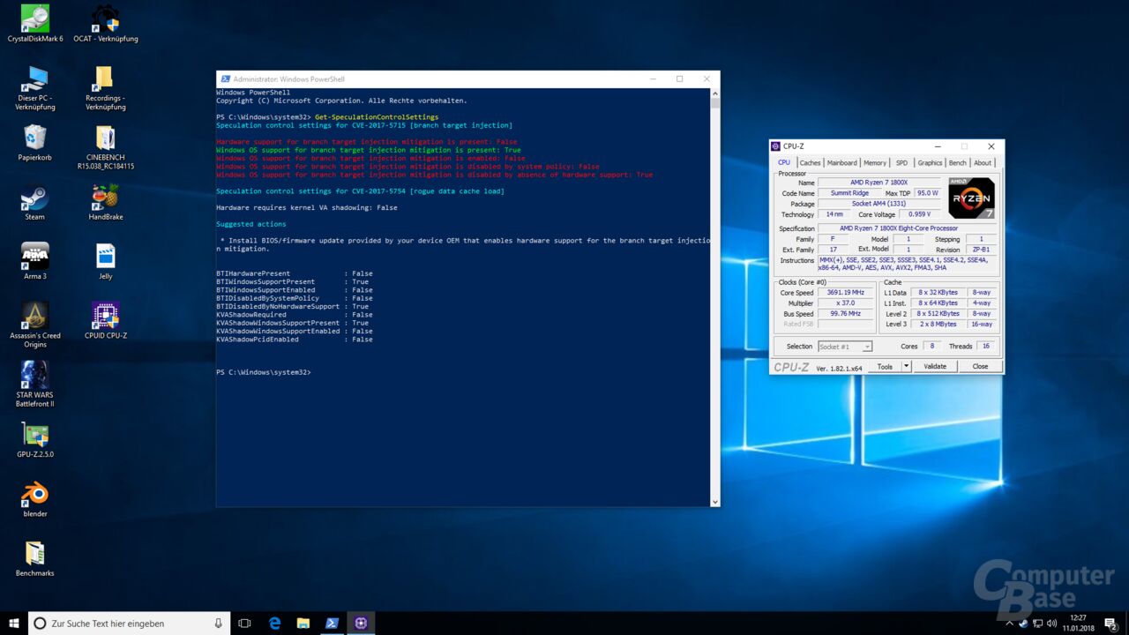
Task: Click the Close button in CPU-Z
Action: (980, 366)
